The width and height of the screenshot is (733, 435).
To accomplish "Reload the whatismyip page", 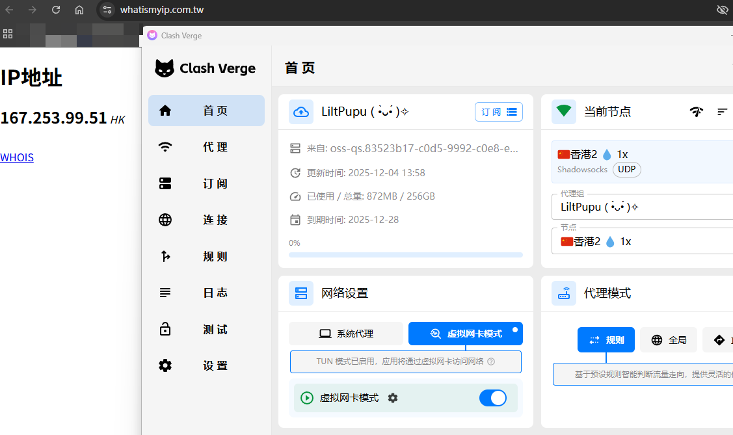I will (56, 10).
